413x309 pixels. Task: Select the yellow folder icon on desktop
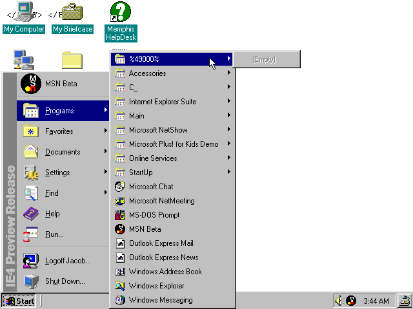coord(72,60)
